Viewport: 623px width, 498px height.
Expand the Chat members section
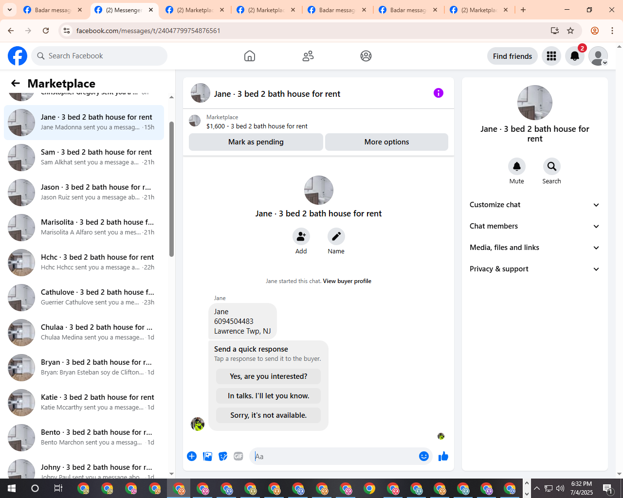click(x=535, y=226)
